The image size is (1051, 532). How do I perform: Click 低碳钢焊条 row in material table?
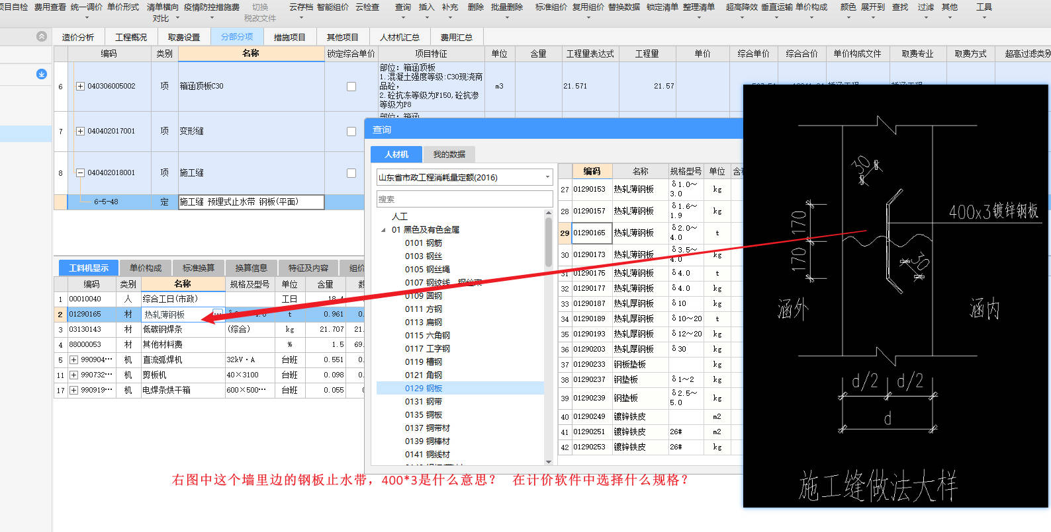coord(208,329)
